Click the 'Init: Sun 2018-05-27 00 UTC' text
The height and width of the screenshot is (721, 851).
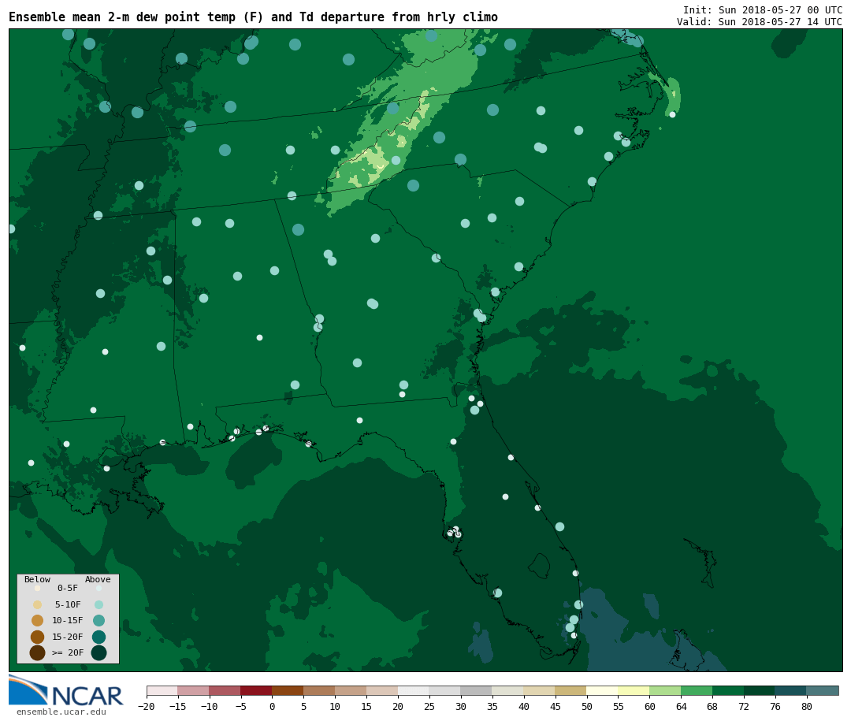pyautogui.click(x=762, y=10)
